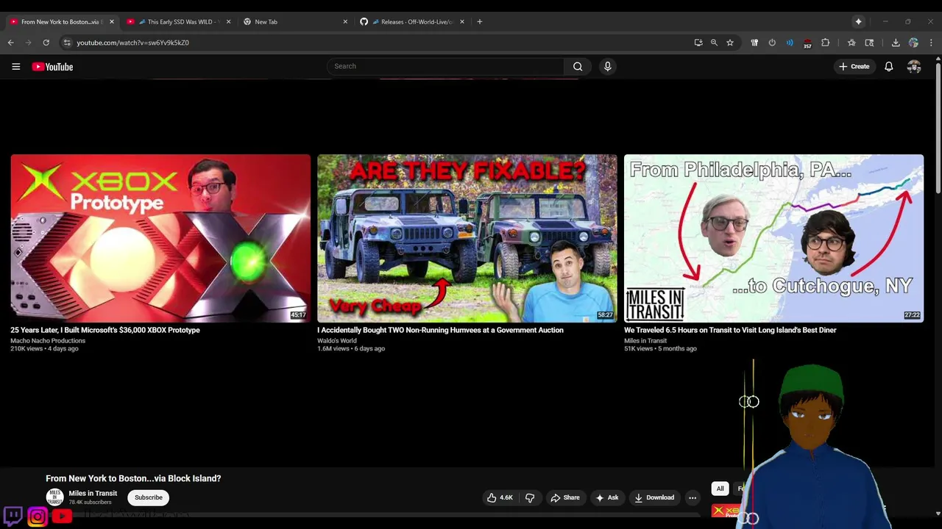Open 'I Accidentally Bought TWO Non-Running Humvees' title
Image resolution: width=942 pixels, height=529 pixels.
click(440, 330)
